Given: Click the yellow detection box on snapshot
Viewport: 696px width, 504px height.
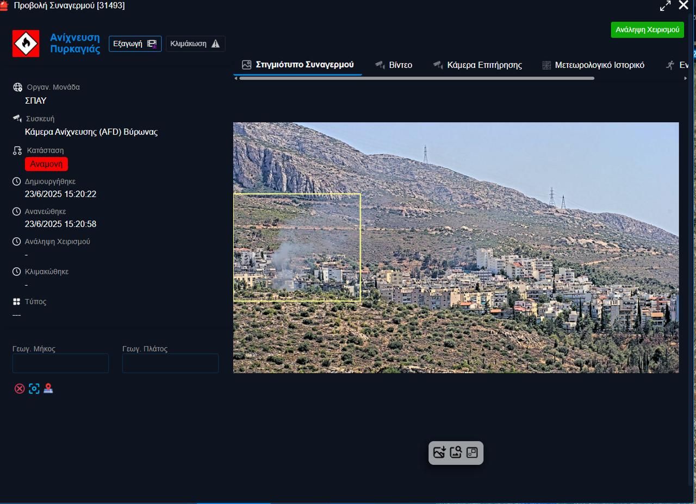Looking at the screenshot, I should (297, 247).
